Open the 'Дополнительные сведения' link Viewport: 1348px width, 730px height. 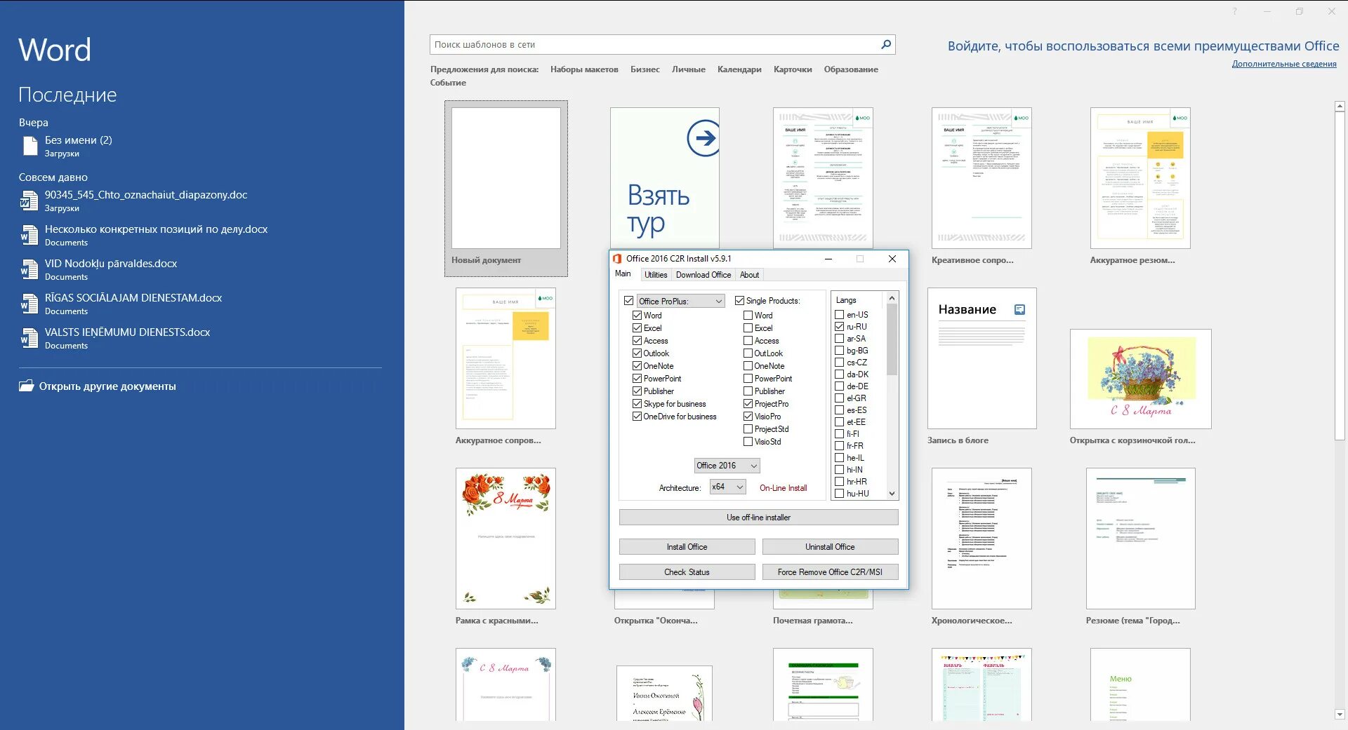(x=1284, y=64)
